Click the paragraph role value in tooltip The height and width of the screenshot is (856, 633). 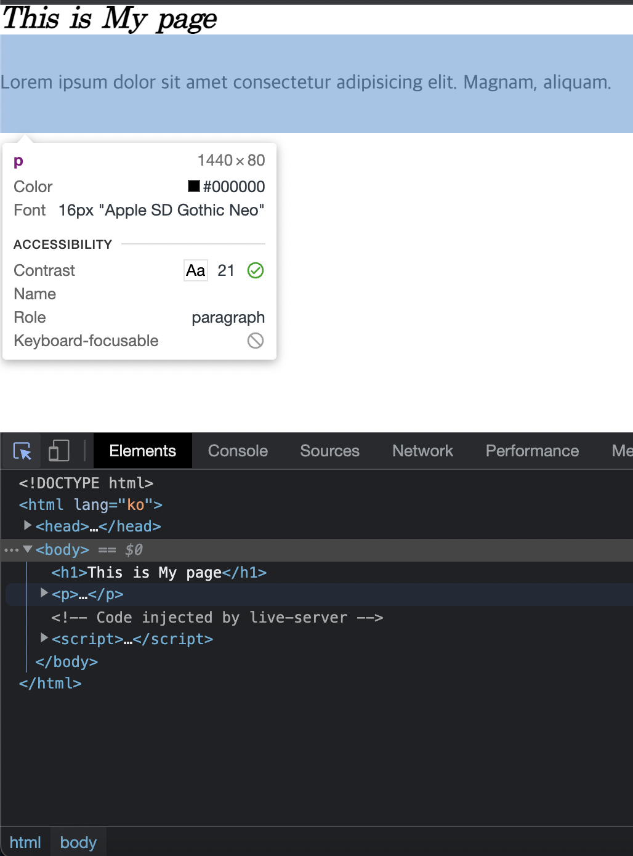[x=228, y=318]
